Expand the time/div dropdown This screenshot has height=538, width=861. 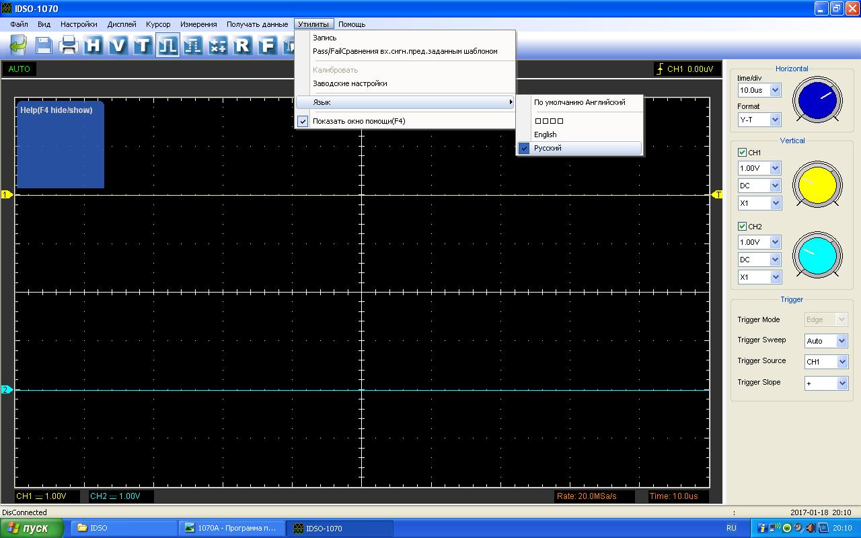pyautogui.click(x=775, y=90)
